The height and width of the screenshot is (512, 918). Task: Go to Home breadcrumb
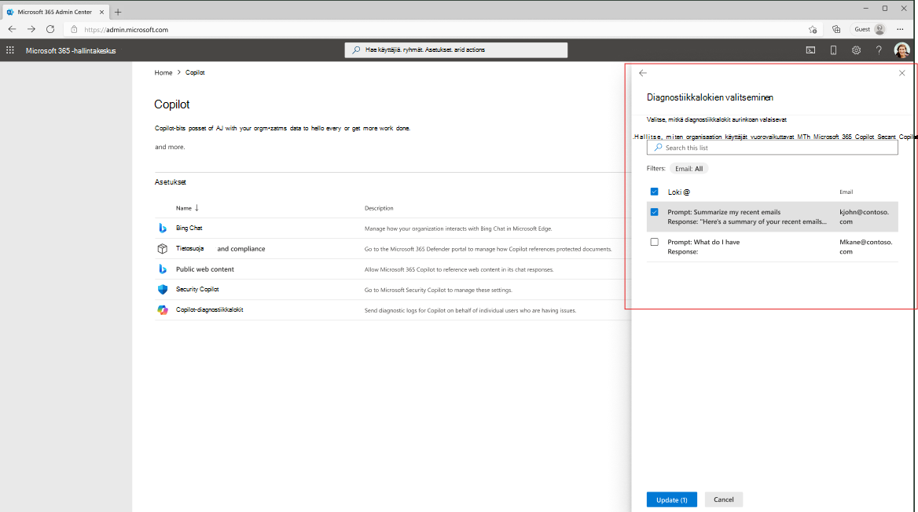coord(163,72)
